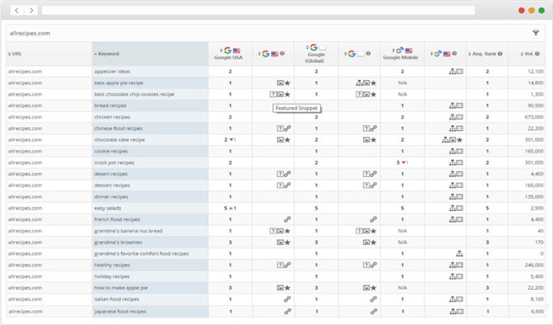
Task: Click link icon in french food recipes Google USA column
Action: (288, 220)
